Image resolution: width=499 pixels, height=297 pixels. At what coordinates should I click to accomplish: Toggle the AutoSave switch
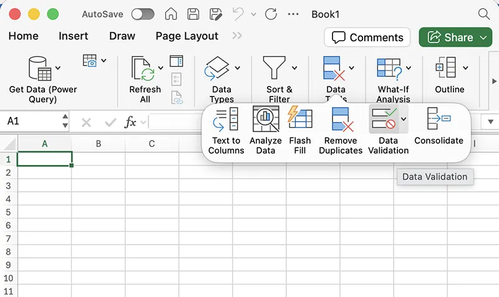143,14
